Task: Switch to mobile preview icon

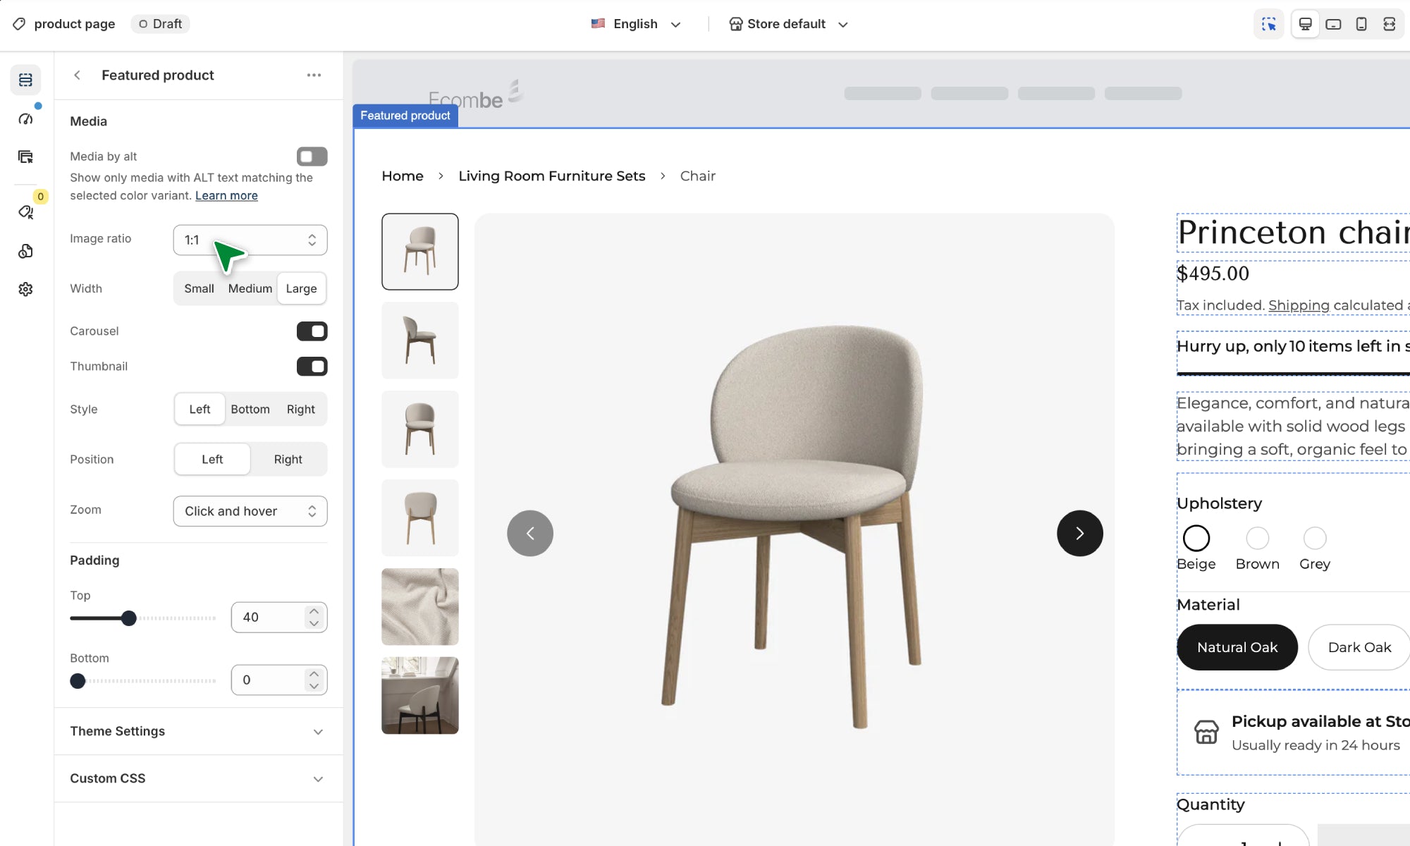Action: [1361, 24]
